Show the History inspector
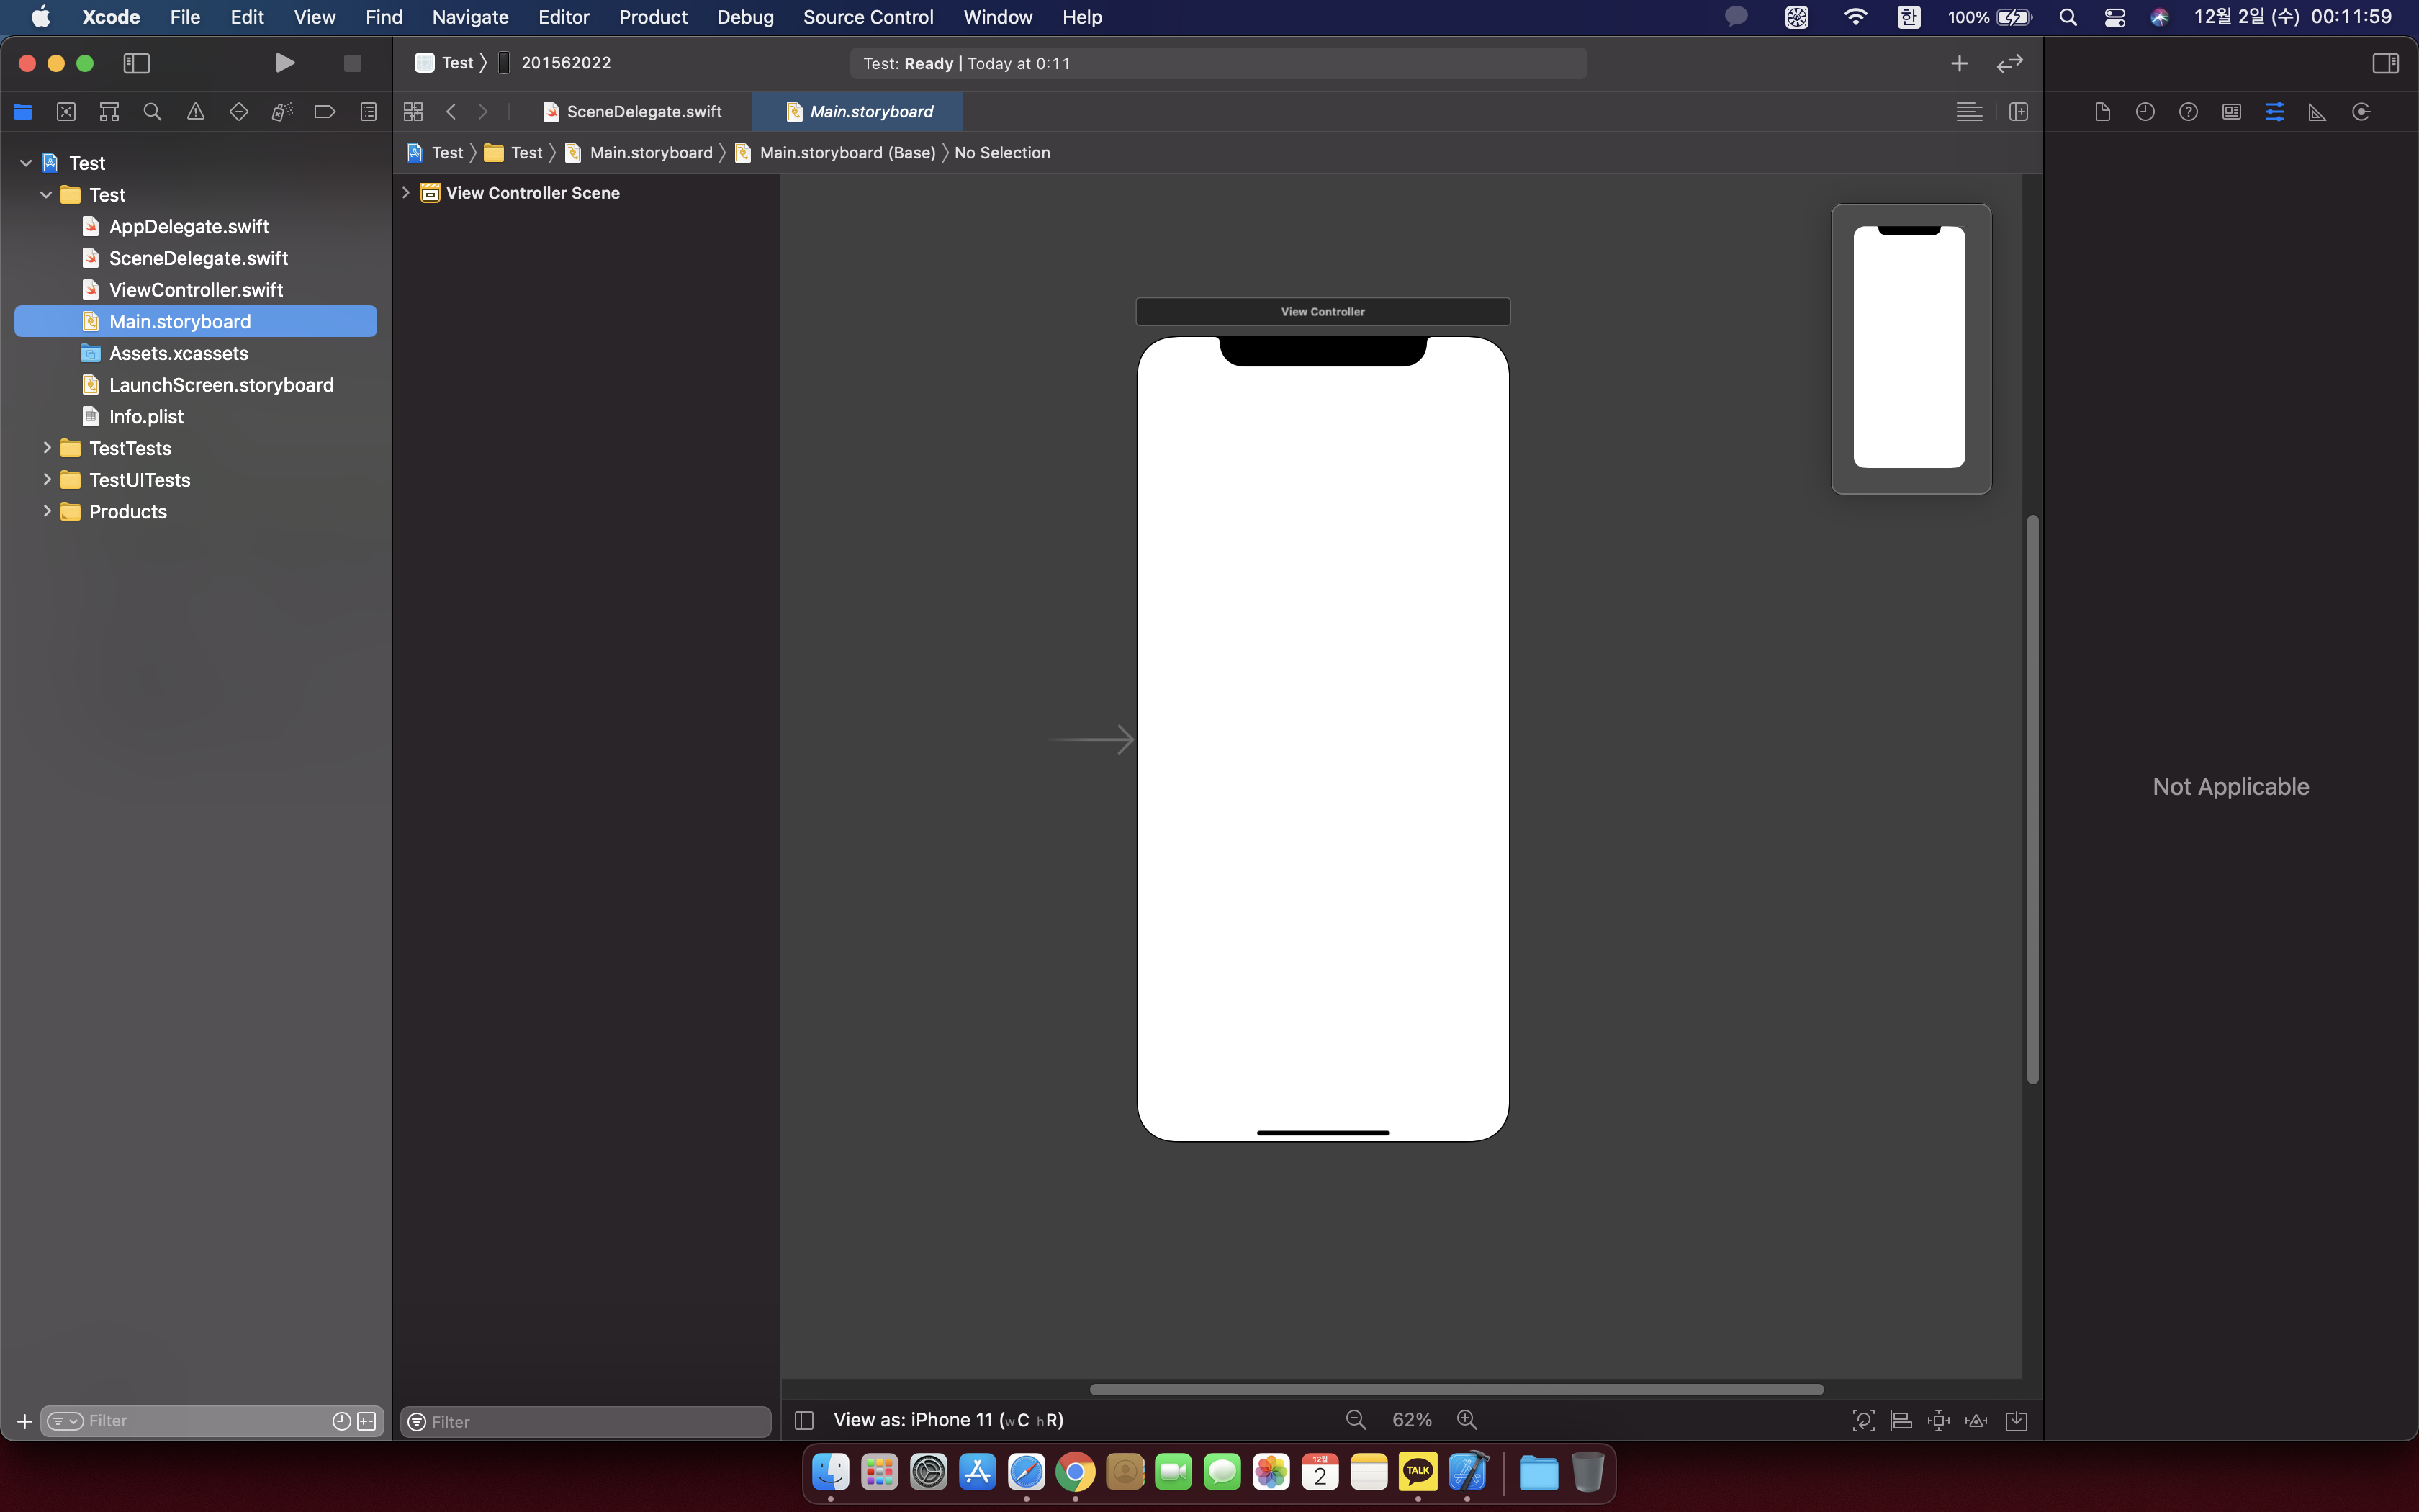2419x1512 pixels. pyautogui.click(x=2145, y=112)
